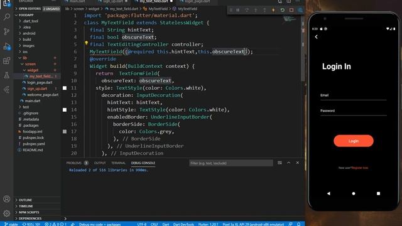This screenshot has height=226, width=402.
Task: Open sign_up.dart in the explorer
Action: click(x=37, y=89)
